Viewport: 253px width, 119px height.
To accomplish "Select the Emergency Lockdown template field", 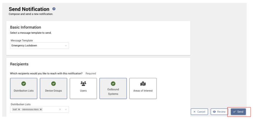I will coord(35,45).
